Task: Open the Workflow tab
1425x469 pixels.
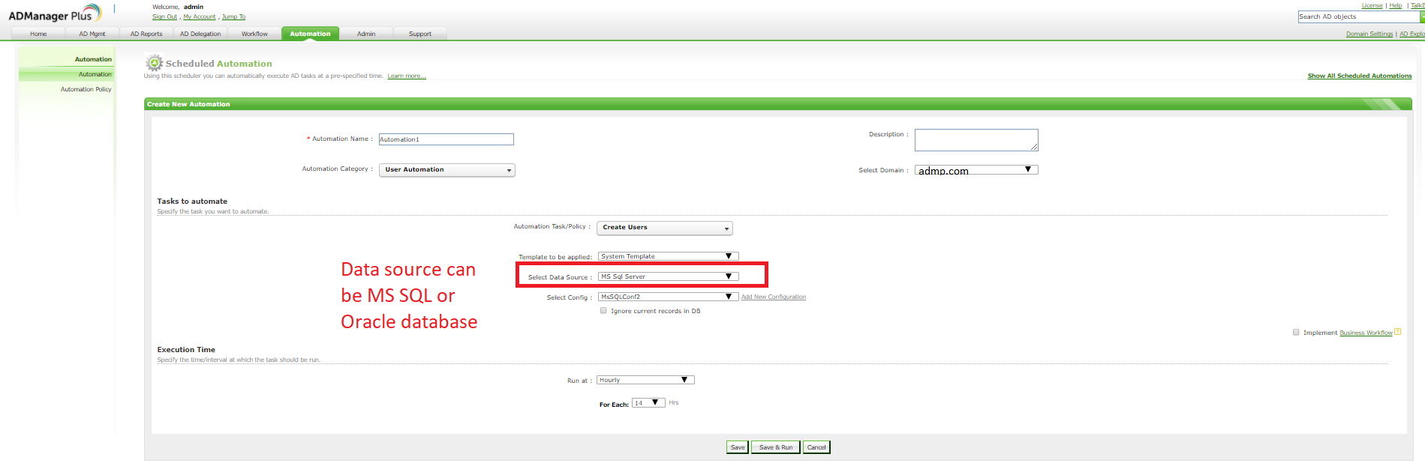Action: (254, 34)
